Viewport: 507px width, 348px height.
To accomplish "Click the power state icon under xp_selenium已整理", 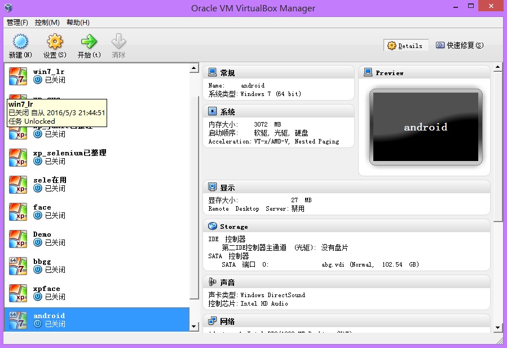I will pyautogui.click(x=38, y=161).
